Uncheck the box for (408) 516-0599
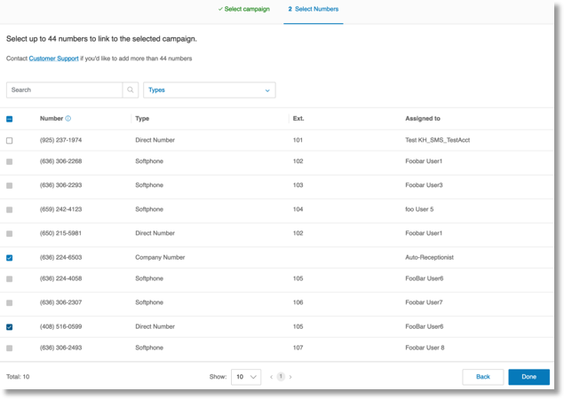The image size is (564, 399). (x=10, y=327)
